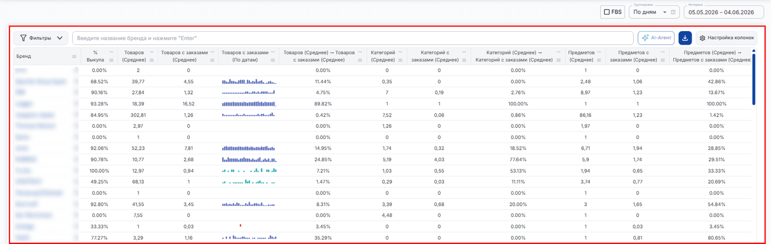Open Настройка колонок settings
This screenshot has height=244, width=771.
pyautogui.click(x=726, y=38)
